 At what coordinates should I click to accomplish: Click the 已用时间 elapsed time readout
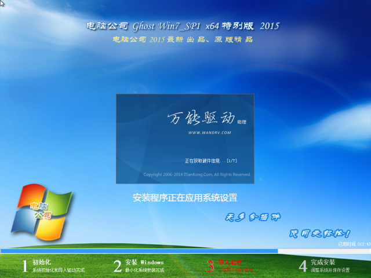[x=354, y=244]
